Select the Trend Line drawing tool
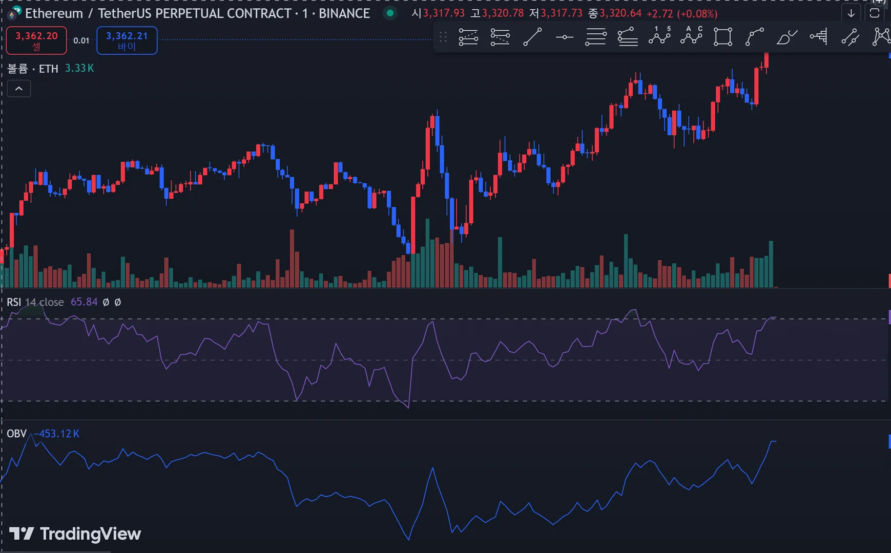Image resolution: width=891 pixels, height=553 pixels. [532, 37]
